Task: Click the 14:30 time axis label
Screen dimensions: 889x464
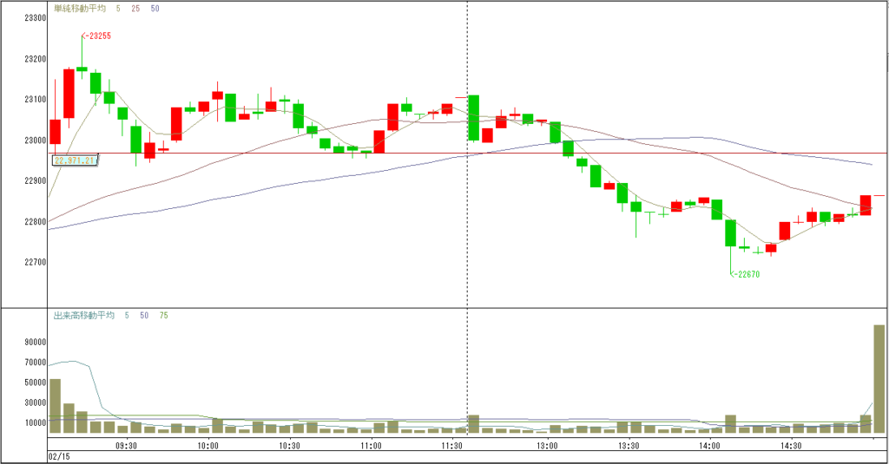Action: (791, 446)
